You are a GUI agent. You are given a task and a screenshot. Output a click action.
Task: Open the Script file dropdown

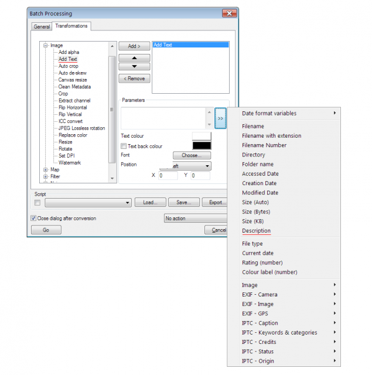coord(88,203)
